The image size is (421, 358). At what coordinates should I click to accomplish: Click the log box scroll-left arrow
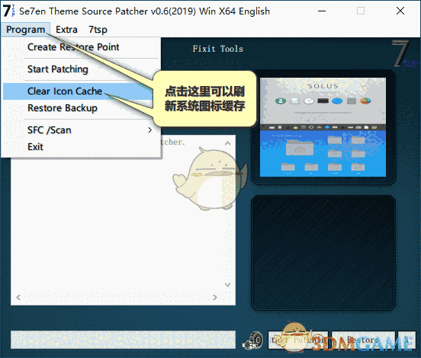[18, 297]
